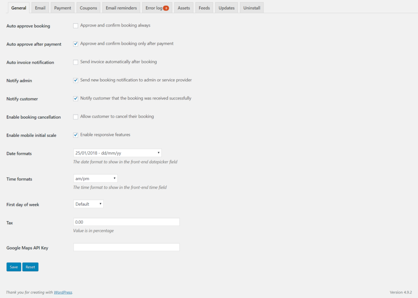
Task: Disable approve booking only after payment
Action: pos(76,44)
